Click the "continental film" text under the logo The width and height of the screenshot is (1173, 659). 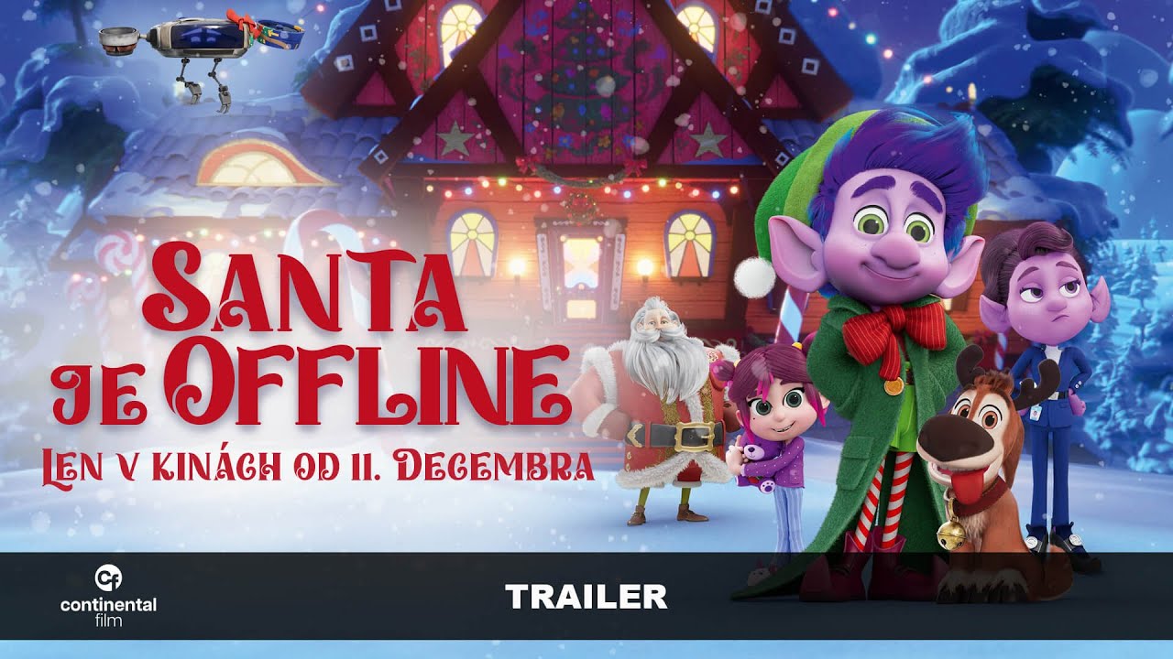click(108, 612)
